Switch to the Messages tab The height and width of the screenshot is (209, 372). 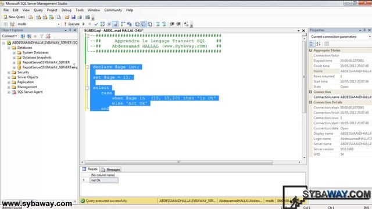pyautogui.click(x=110, y=170)
